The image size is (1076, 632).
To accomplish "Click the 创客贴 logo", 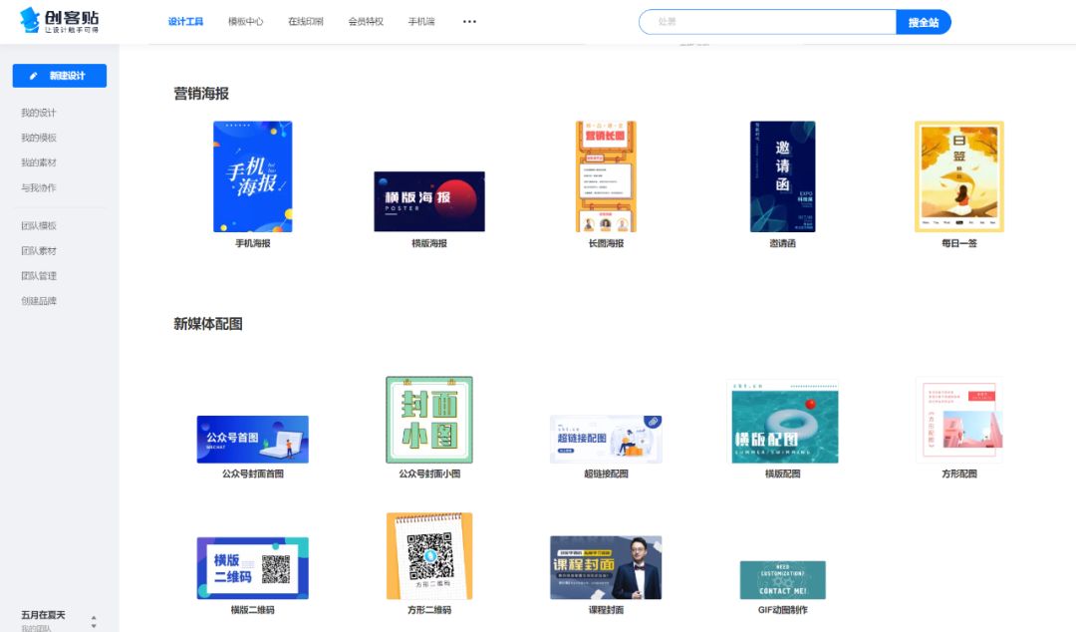I will (59, 21).
